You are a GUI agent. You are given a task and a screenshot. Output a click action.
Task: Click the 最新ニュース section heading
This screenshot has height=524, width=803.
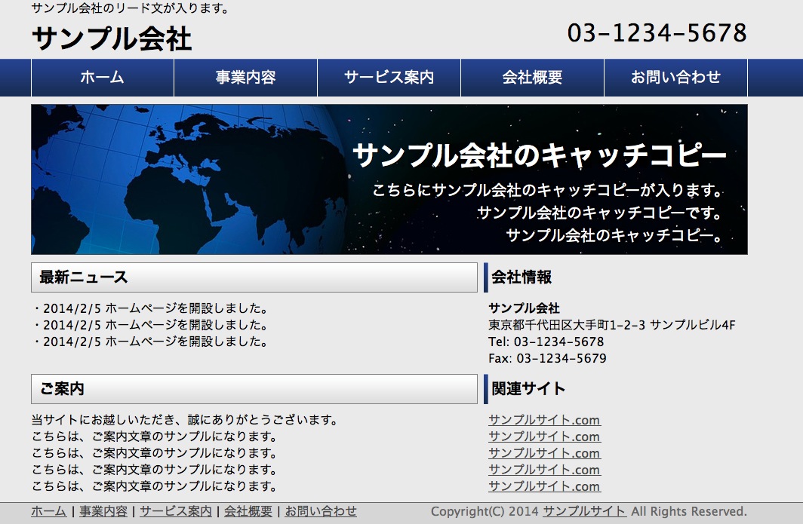click(x=84, y=277)
